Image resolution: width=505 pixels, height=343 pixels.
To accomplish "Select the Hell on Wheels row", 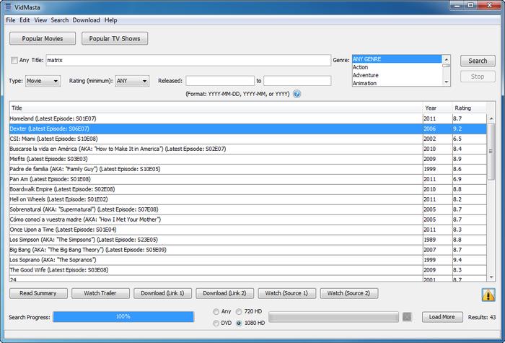I will tap(248, 199).
